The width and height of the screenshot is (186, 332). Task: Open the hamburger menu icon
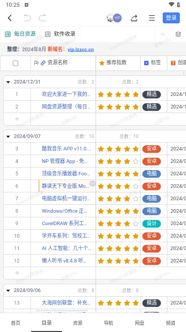152,18
